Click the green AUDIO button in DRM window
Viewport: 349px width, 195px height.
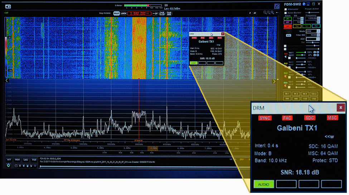[264, 184]
